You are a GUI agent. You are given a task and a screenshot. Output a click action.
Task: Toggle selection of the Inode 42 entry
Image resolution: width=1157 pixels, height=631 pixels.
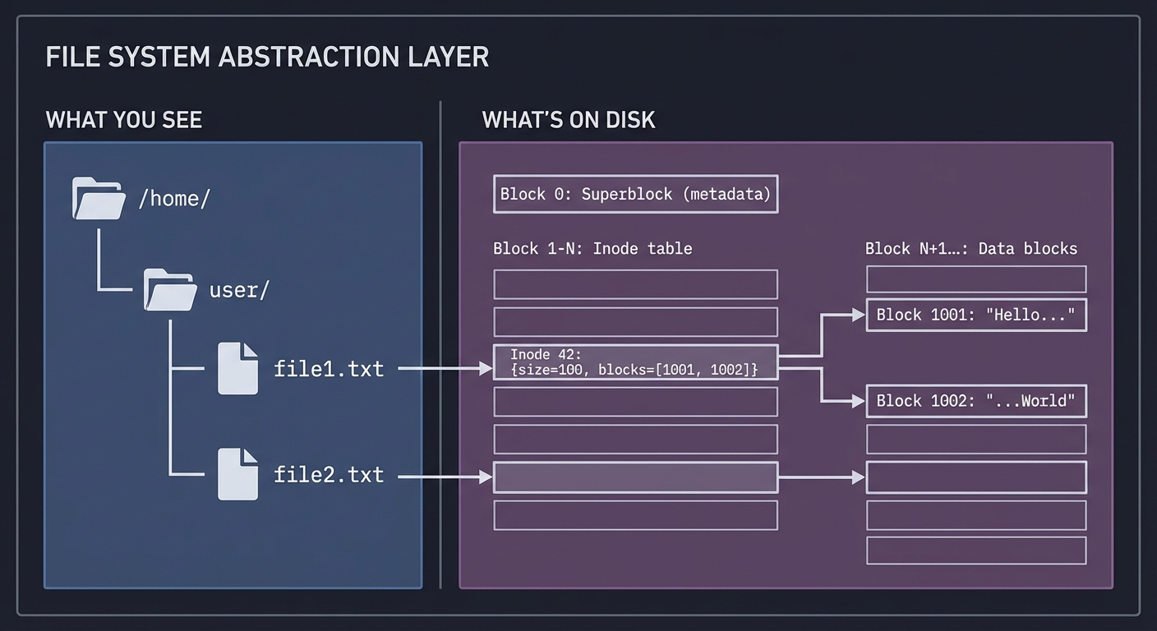[635, 362]
